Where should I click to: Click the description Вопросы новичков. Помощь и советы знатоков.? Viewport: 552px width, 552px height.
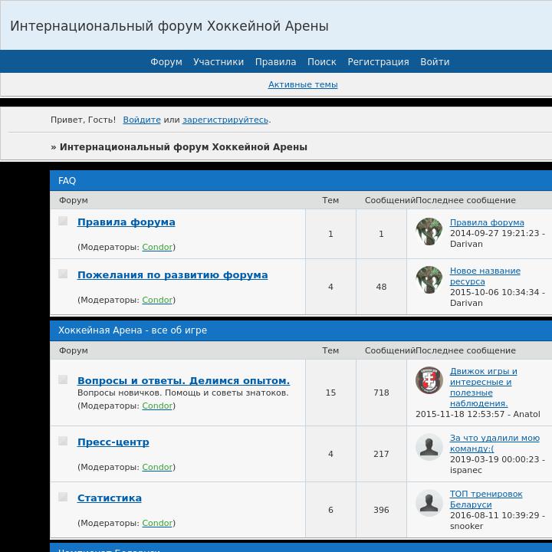point(183,393)
